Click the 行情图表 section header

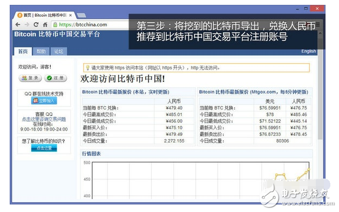coord(91,154)
